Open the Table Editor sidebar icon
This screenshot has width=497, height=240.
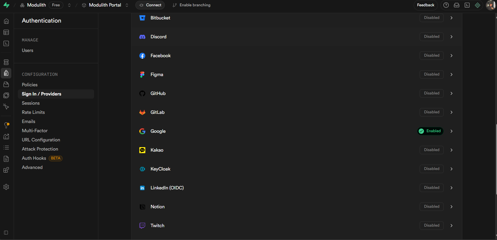coord(6,32)
